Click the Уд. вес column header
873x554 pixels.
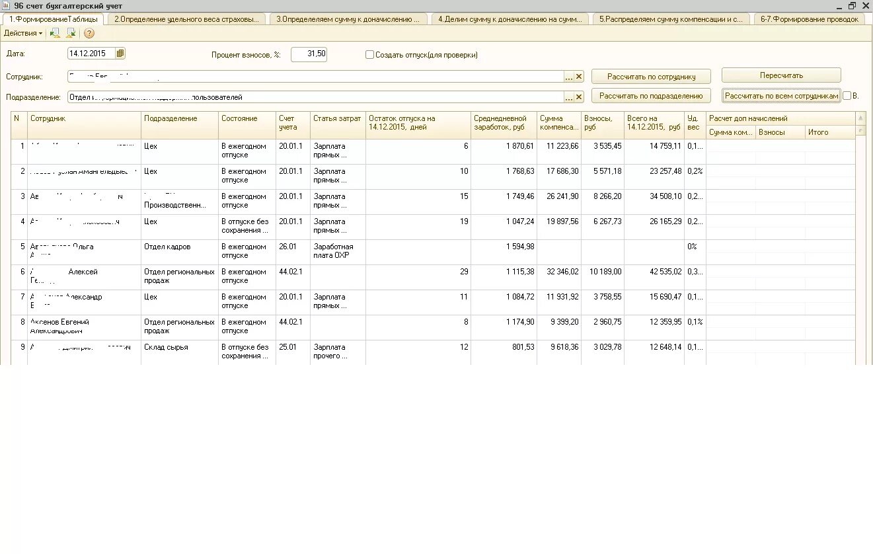tap(695, 125)
